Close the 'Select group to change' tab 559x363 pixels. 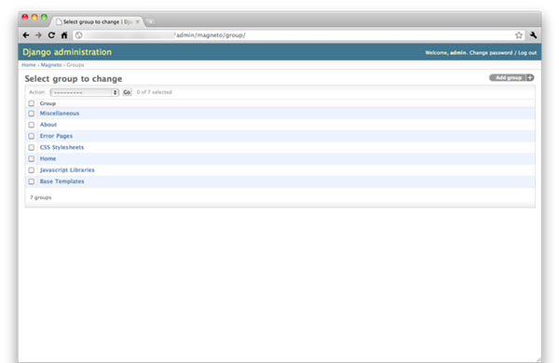point(138,21)
